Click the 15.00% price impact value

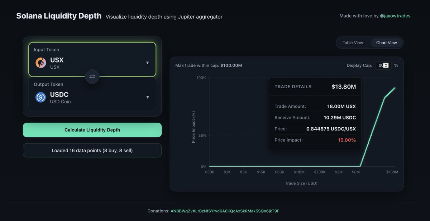coord(347,140)
